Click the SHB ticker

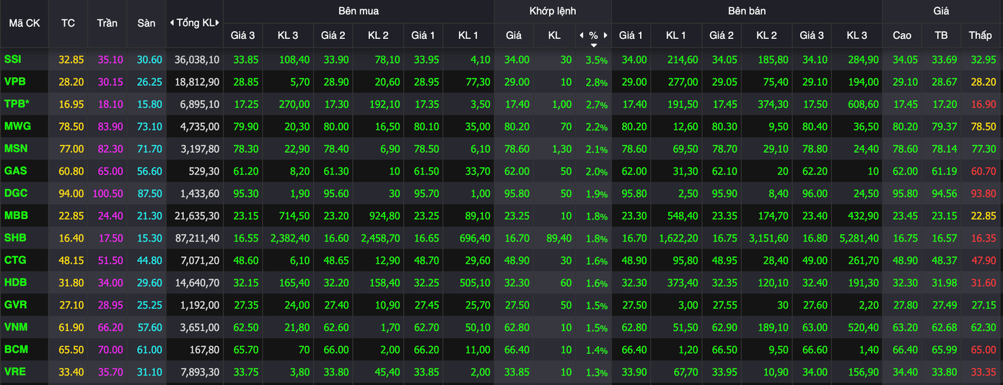click(x=14, y=238)
